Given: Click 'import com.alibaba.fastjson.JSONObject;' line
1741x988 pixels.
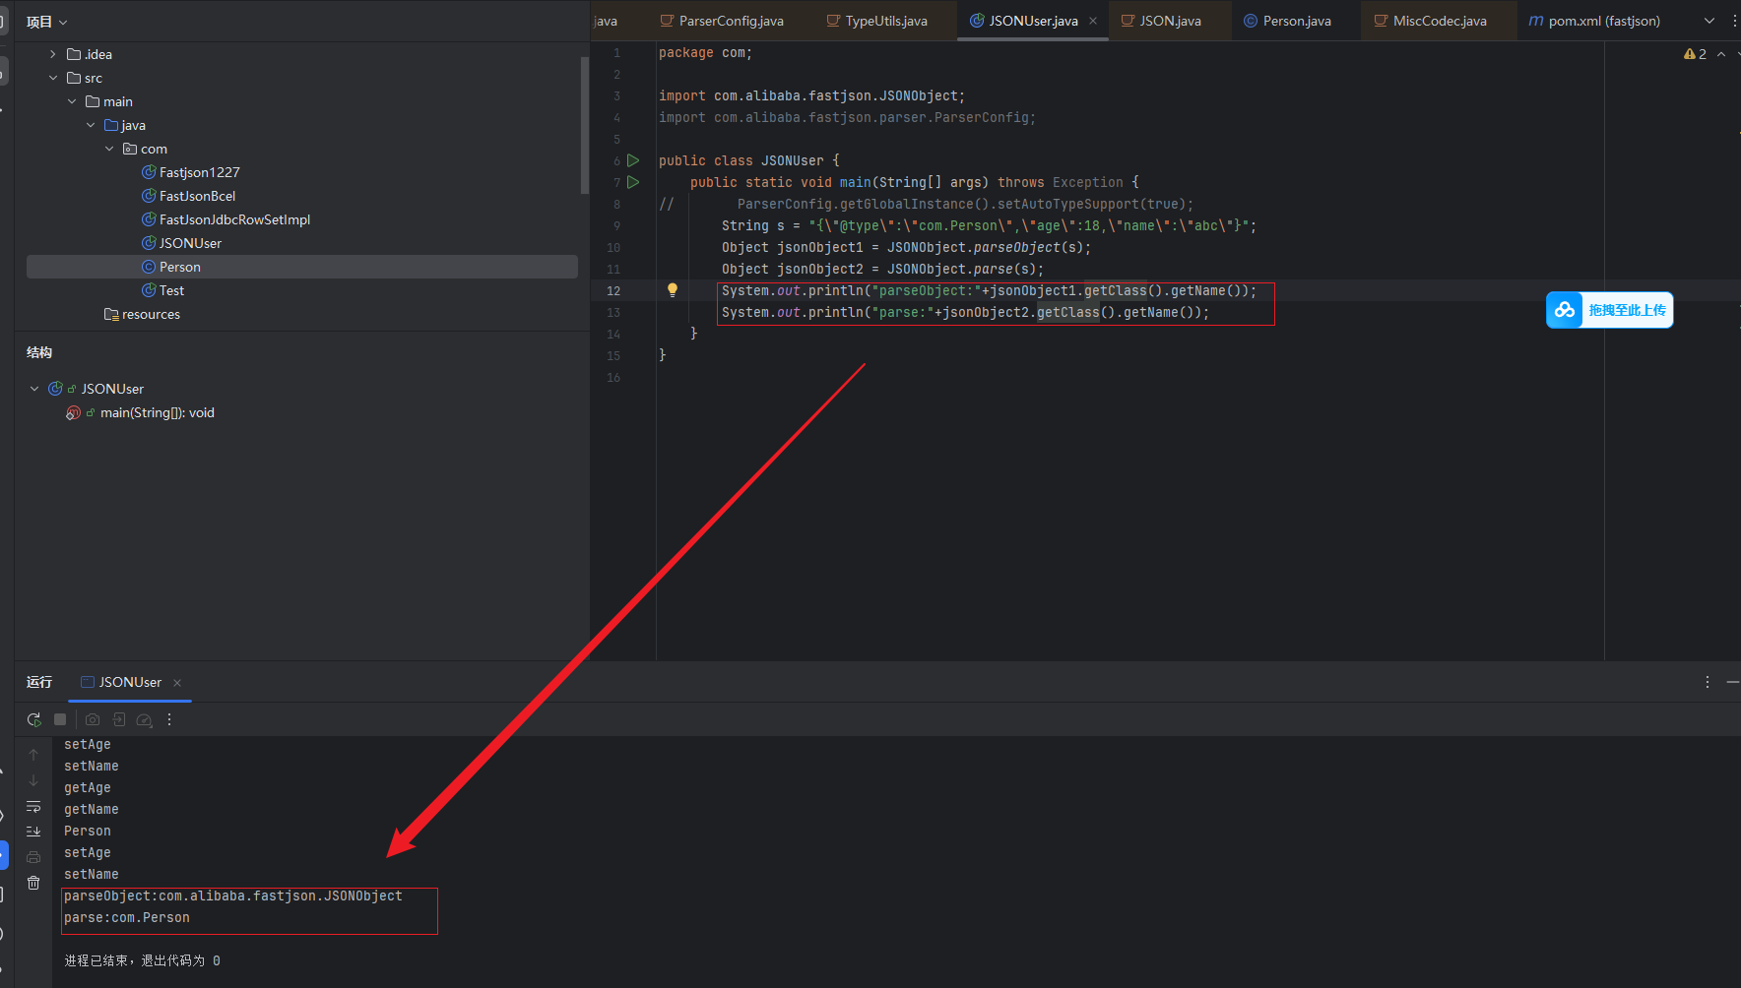Looking at the screenshot, I should tap(811, 96).
